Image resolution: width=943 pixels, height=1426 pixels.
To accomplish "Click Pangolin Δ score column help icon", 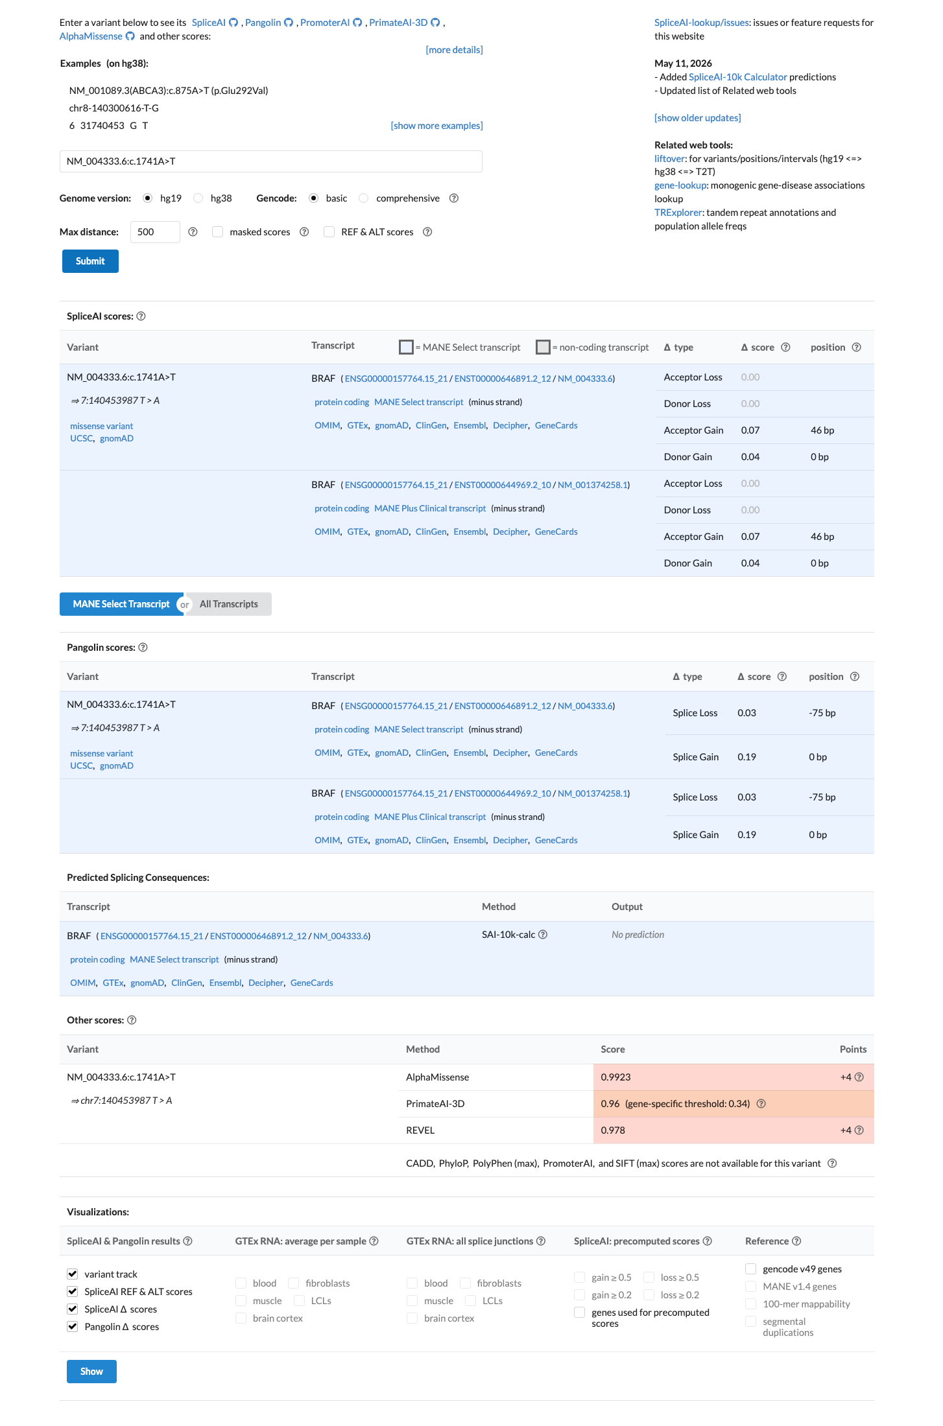I will tap(782, 677).
